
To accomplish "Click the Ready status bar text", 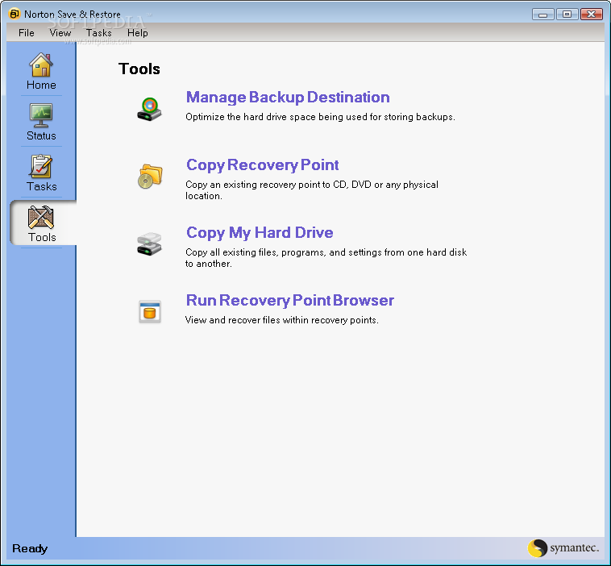I will point(30,548).
